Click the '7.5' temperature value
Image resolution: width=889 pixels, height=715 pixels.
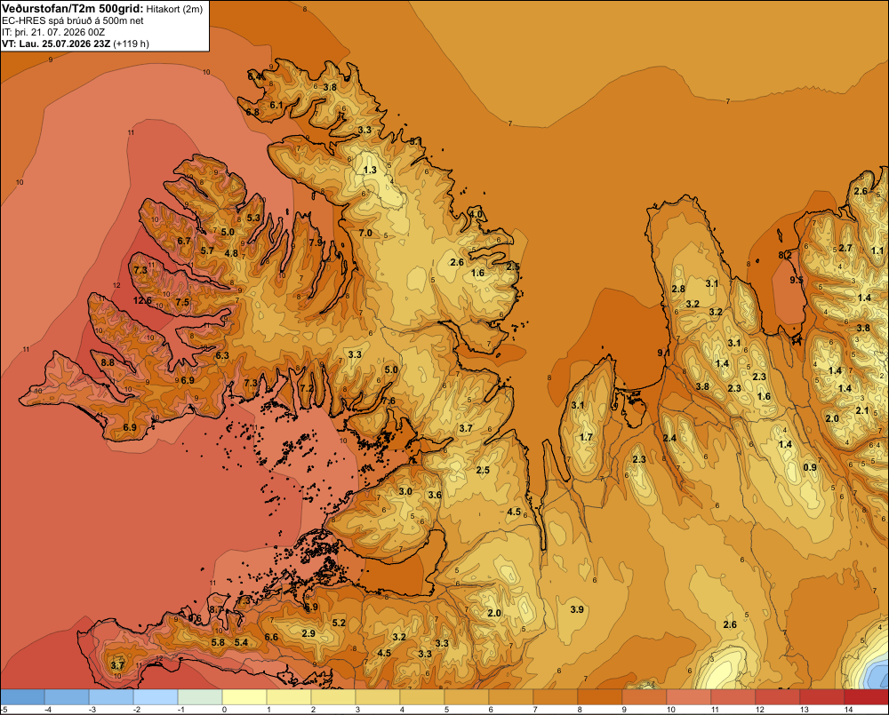(x=182, y=302)
